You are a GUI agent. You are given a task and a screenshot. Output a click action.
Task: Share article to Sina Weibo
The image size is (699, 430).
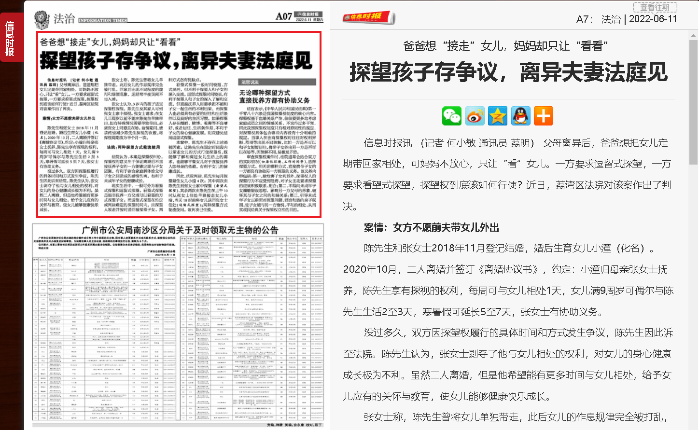point(475,116)
